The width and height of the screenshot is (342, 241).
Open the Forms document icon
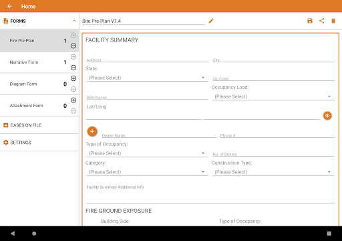(x=6, y=21)
